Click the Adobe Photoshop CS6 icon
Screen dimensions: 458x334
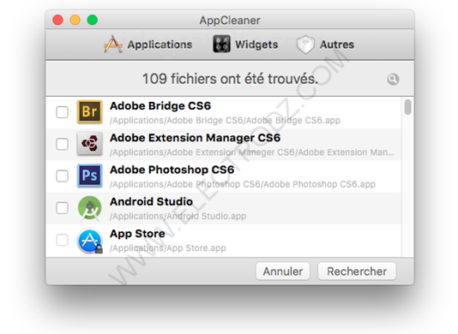tap(90, 176)
